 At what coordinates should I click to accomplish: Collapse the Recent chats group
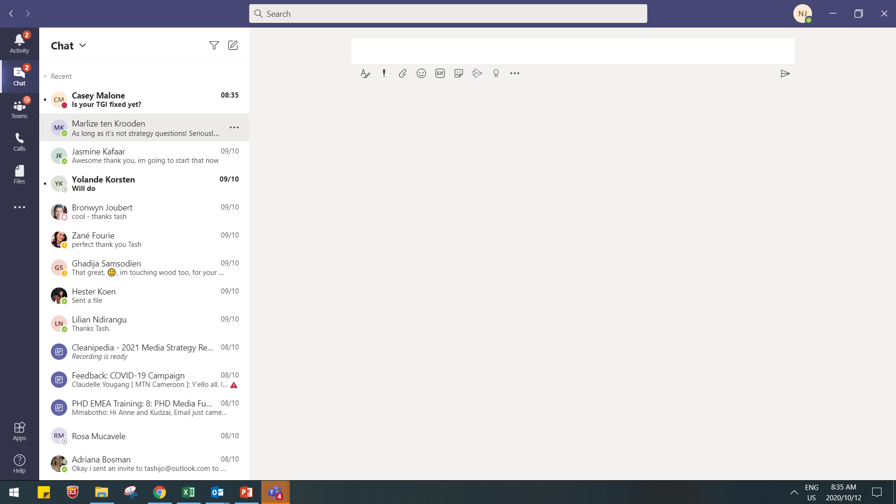coord(45,76)
